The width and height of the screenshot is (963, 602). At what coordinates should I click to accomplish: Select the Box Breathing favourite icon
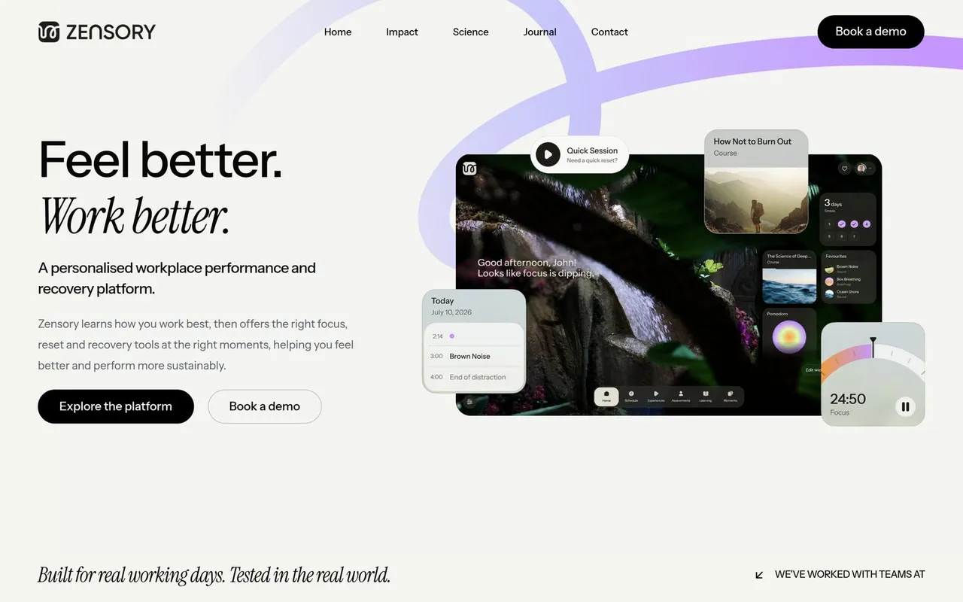(x=829, y=281)
